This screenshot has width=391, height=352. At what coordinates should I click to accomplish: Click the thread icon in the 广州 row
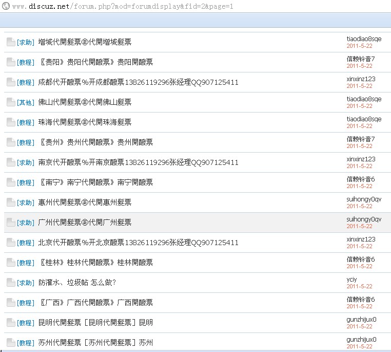pos(11,222)
